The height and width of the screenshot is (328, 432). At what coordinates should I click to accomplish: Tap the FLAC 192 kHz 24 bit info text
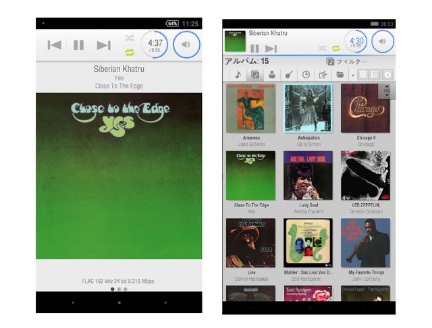pyautogui.click(x=118, y=281)
